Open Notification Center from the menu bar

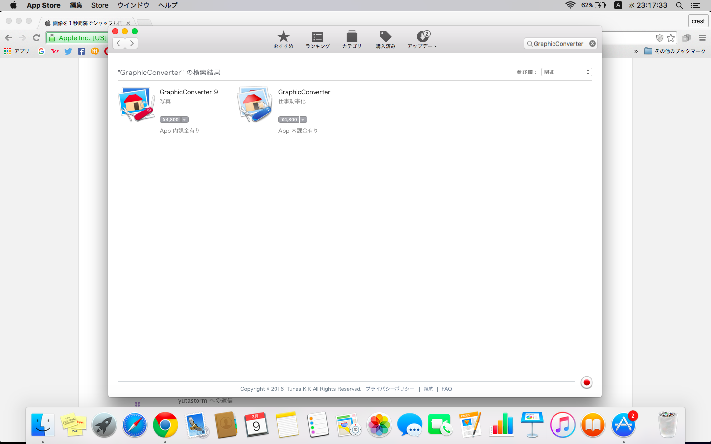695,5
